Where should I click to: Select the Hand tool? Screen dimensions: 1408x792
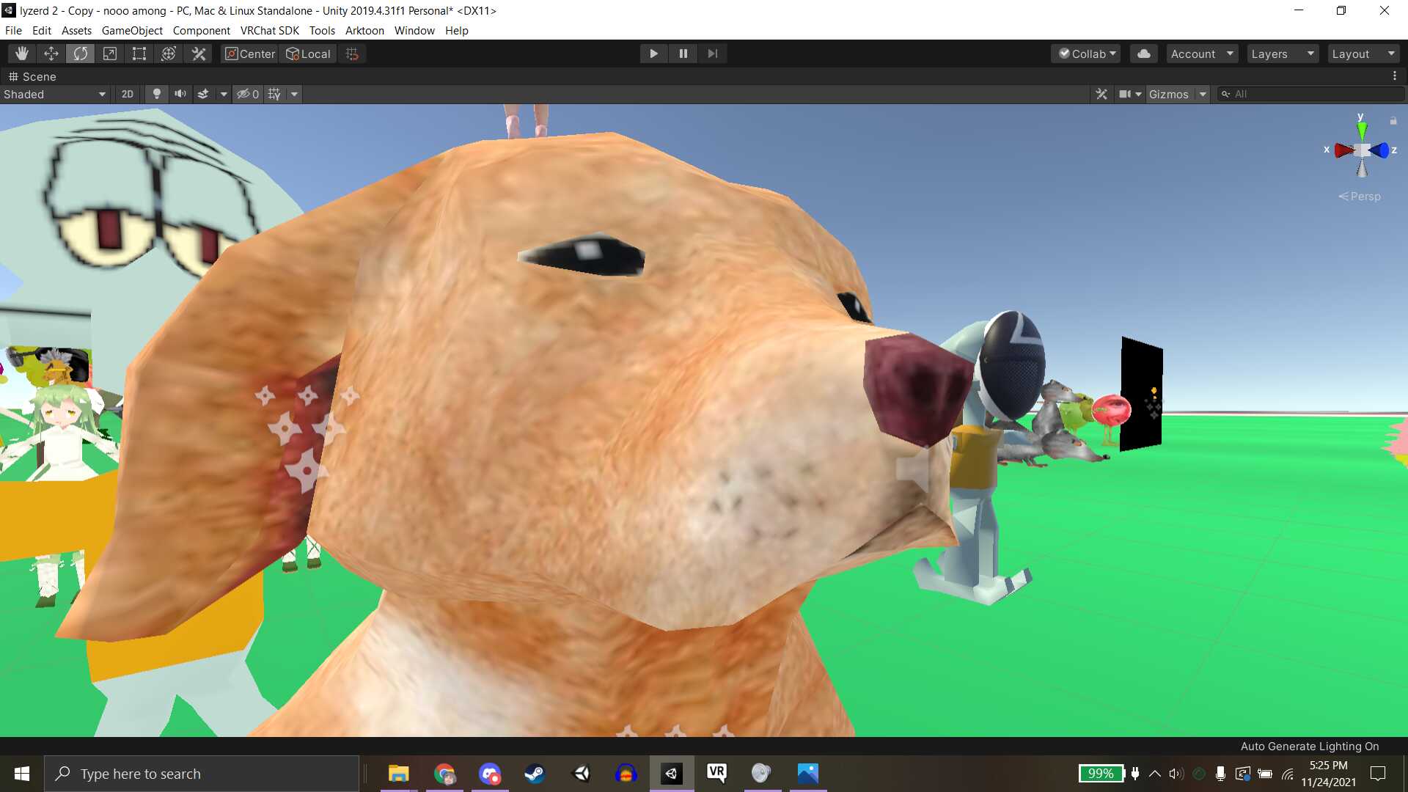(x=22, y=54)
